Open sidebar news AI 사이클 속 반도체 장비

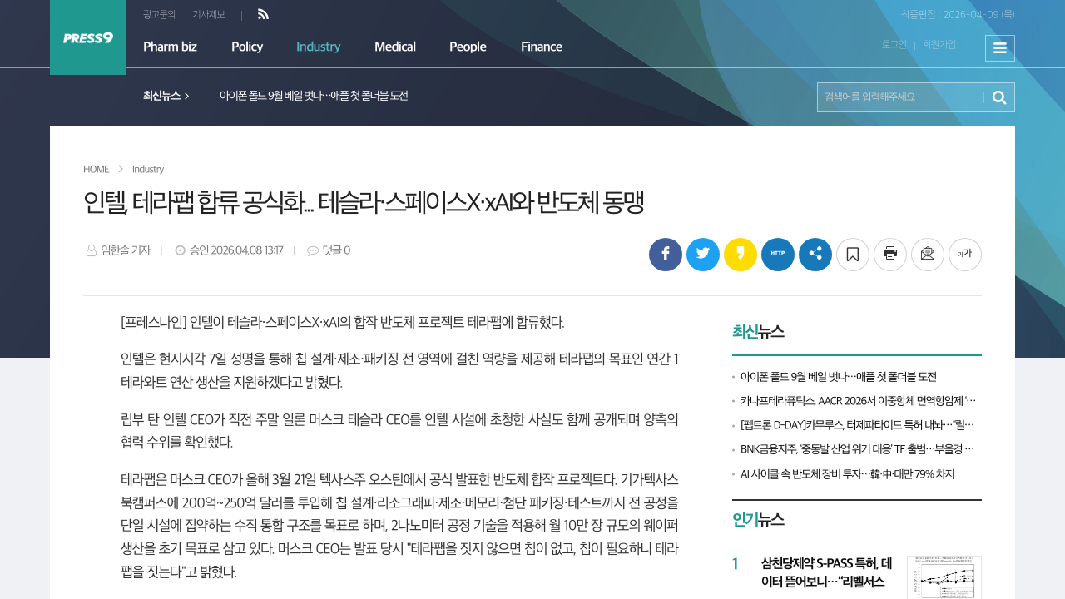[x=847, y=474]
